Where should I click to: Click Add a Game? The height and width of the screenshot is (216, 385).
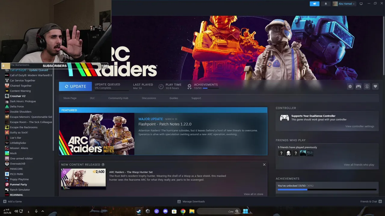point(12,202)
